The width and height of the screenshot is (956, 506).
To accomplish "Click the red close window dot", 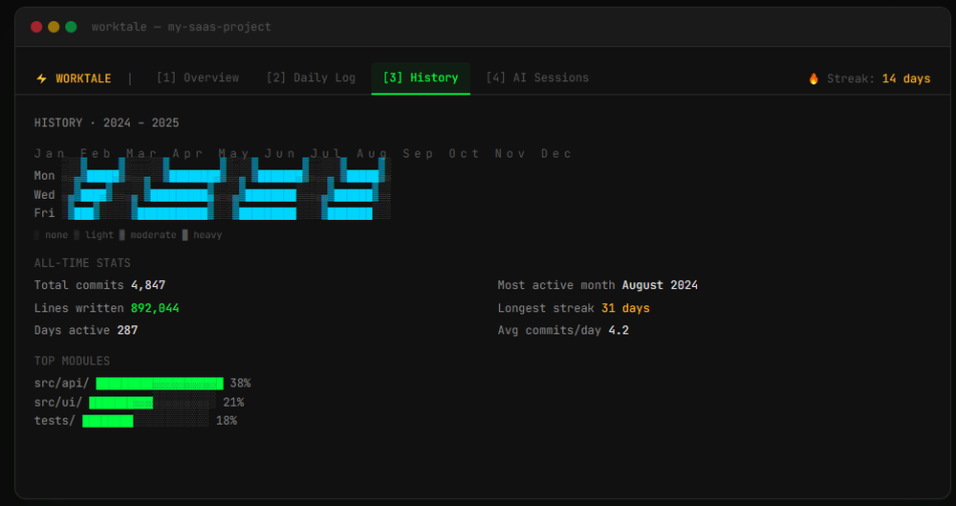I will click(36, 27).
